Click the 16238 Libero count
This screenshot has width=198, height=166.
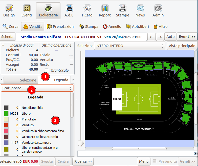pyautogui.click(x=14, y=113)
